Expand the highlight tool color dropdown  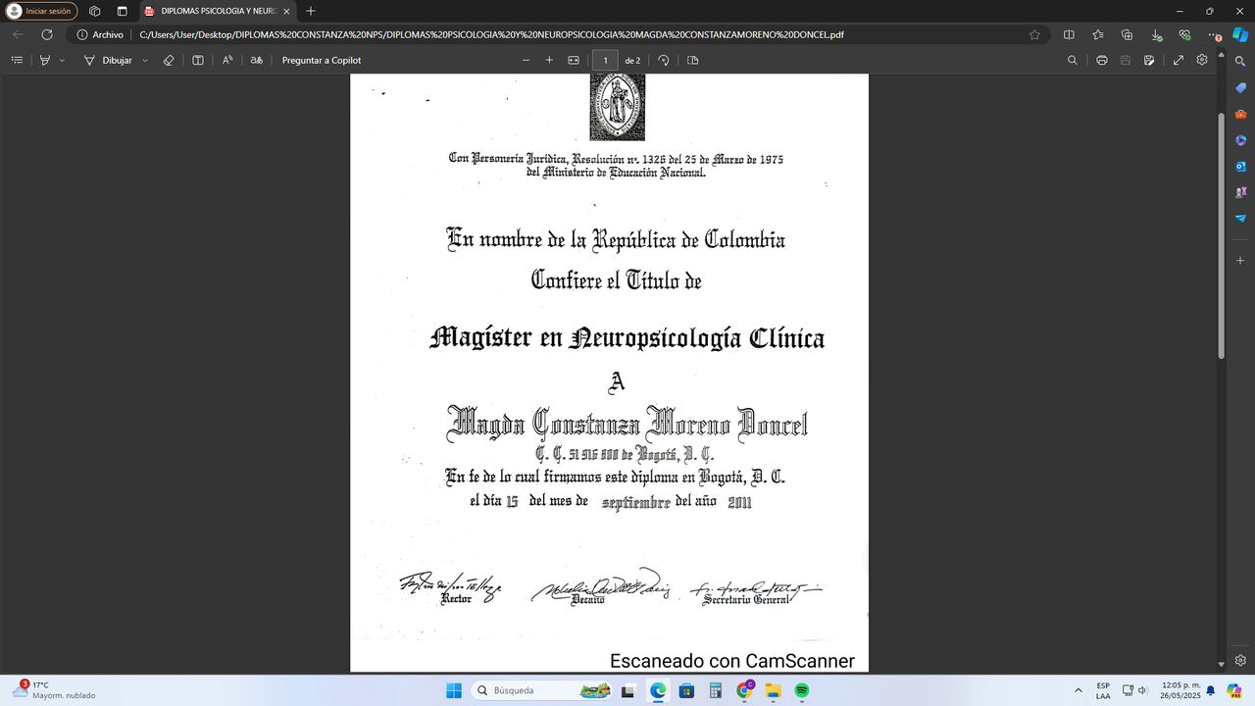62,60
